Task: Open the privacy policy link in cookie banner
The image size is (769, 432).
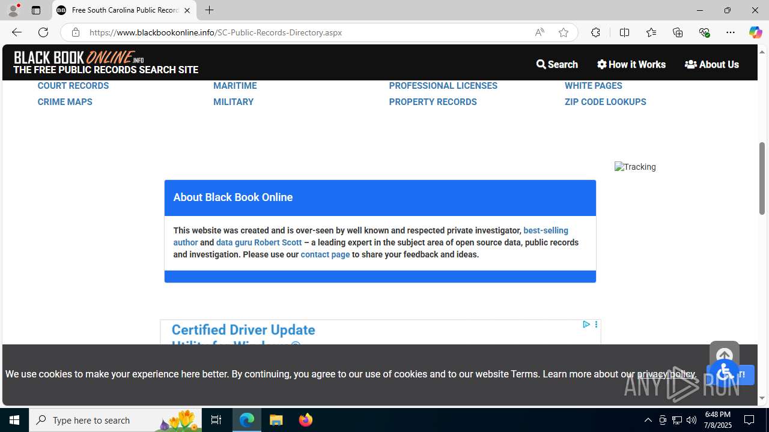Action: [x=666, y=374]
